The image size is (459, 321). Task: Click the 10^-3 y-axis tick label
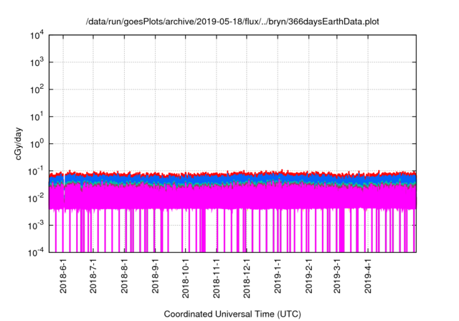coord(36,226)
